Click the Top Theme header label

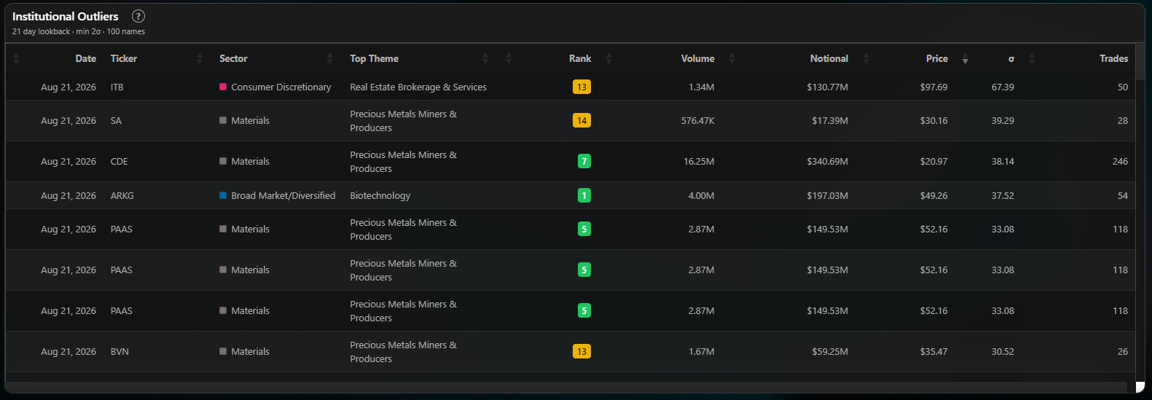(374, 58)
